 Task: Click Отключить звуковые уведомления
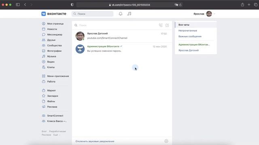(95, 141)
